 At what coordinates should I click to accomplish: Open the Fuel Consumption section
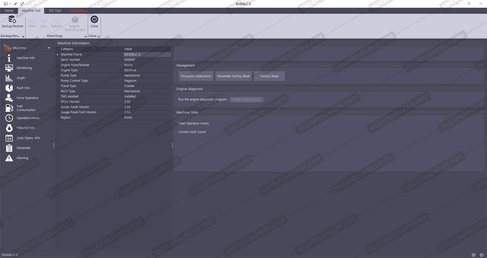click(x=26, y=108)
